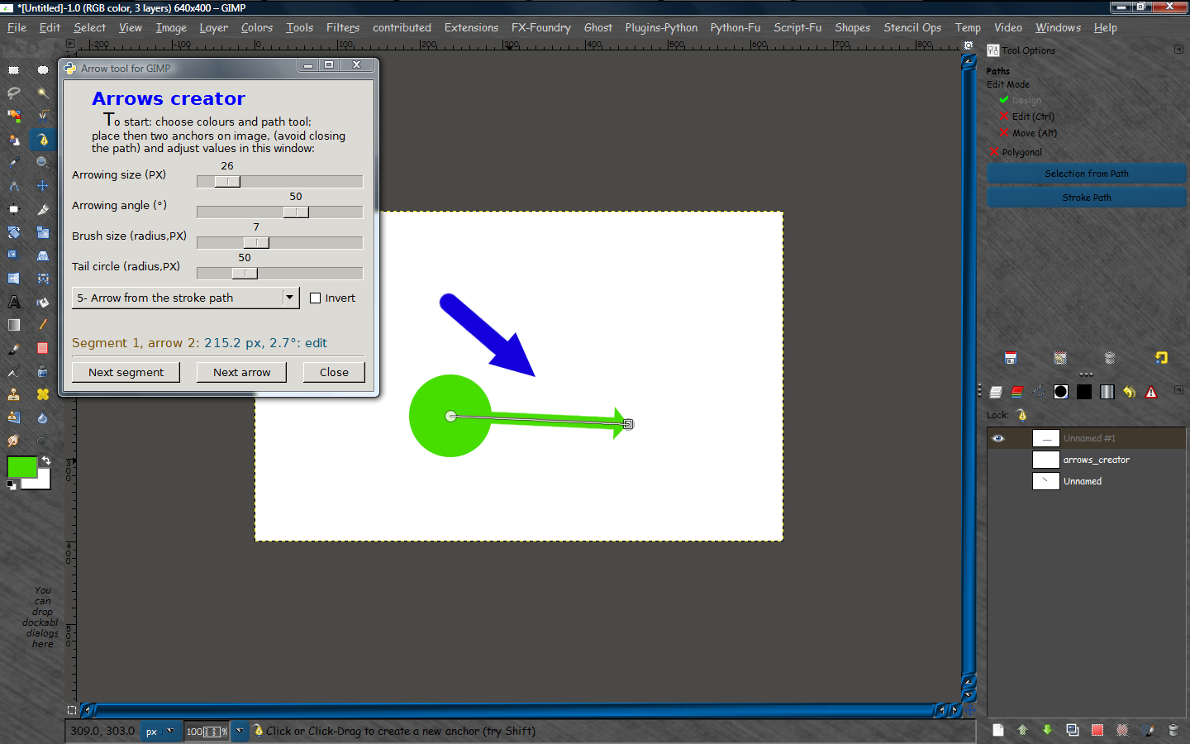Click Restore Tool Options icon
Viewport: 1190px width, 744px height.
(1060, 358)
